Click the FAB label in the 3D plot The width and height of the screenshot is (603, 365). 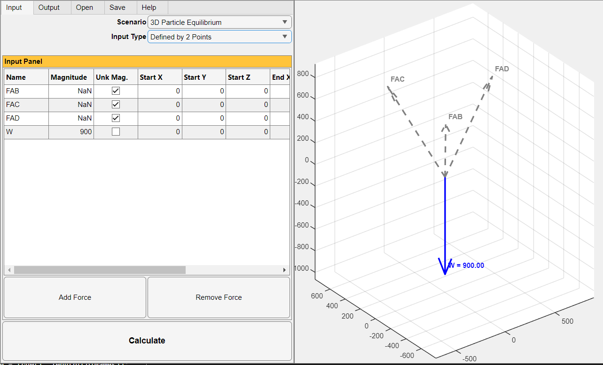tap(455, 117)
